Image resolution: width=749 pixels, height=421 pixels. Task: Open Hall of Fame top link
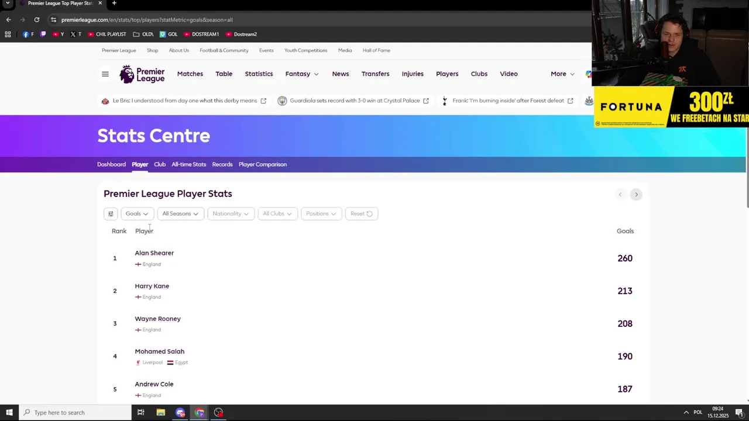(376, 51)
